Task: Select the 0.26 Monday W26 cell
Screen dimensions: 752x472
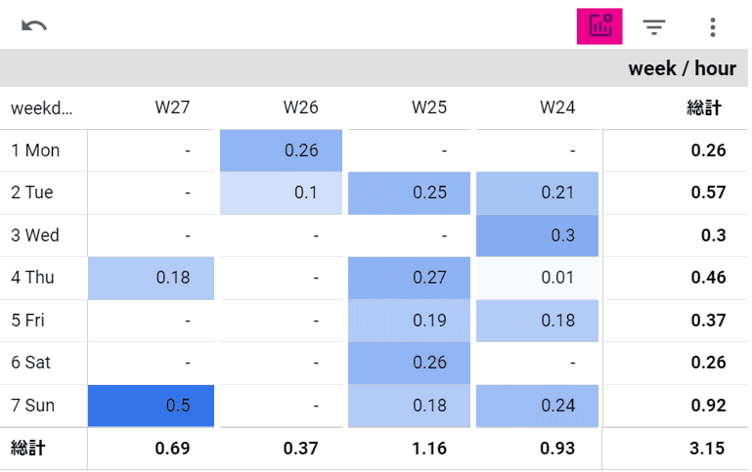Action: click(282, 150)
